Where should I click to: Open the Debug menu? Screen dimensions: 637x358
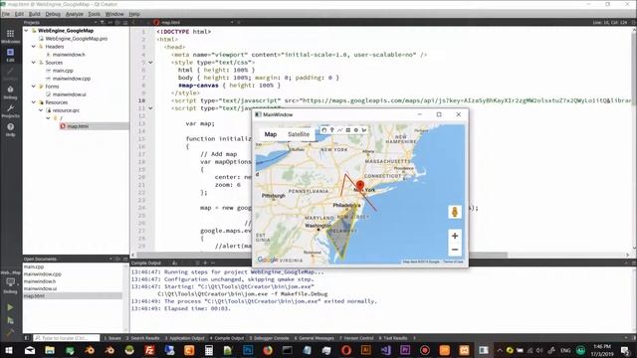pyautogui.click(x=53, y=14)
